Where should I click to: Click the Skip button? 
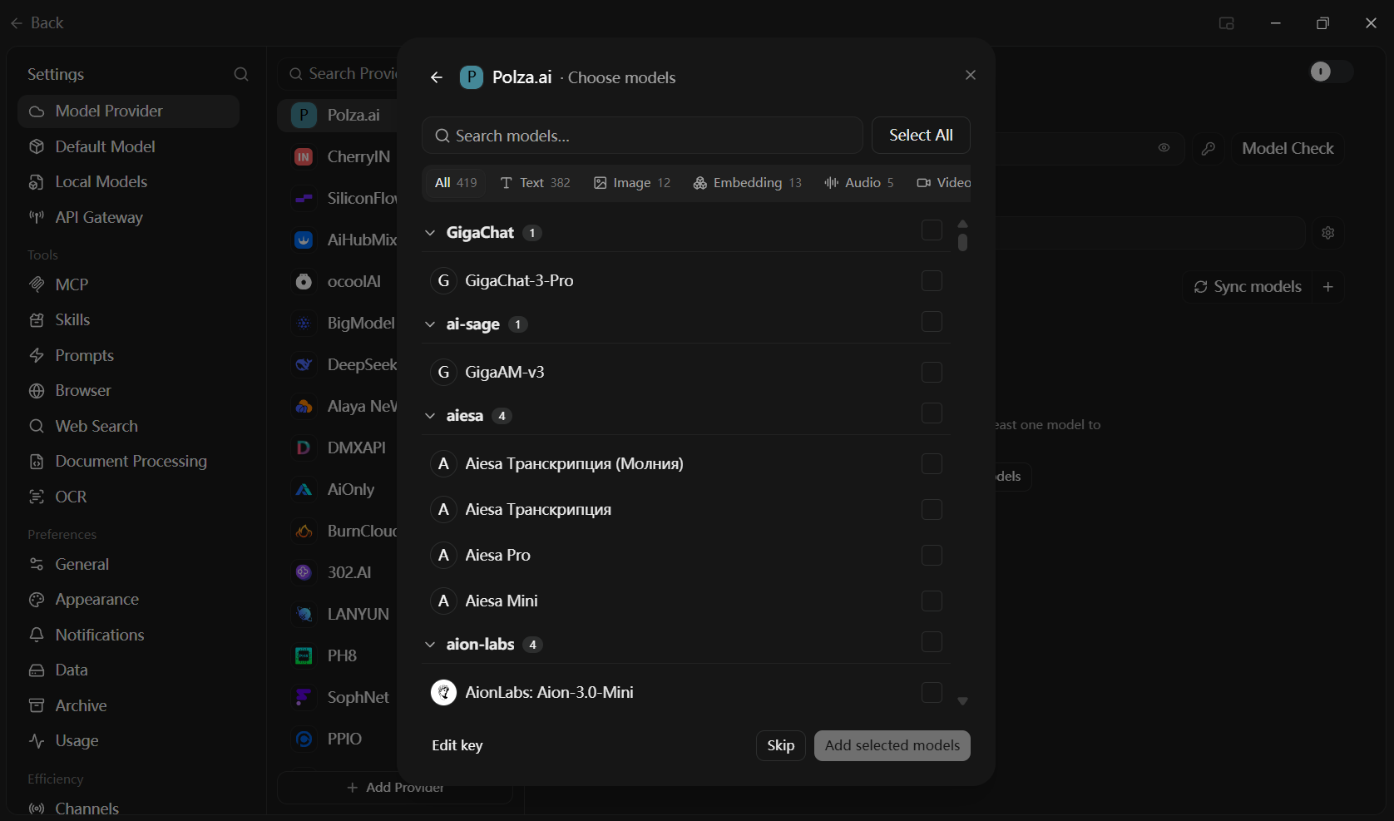(780, 746)
